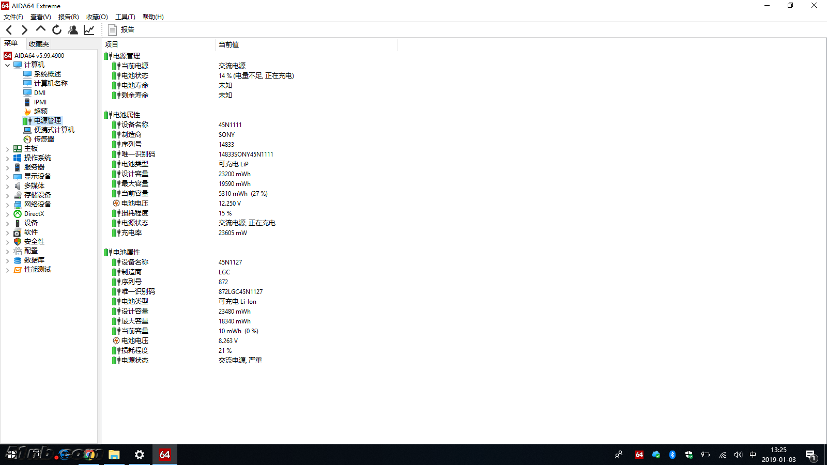Collapse the 计算机 computer tree node
Viewport: 827px width, 465px height.
[7, 65]
